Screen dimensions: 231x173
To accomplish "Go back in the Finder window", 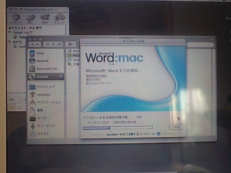I will tap(32, 44).
